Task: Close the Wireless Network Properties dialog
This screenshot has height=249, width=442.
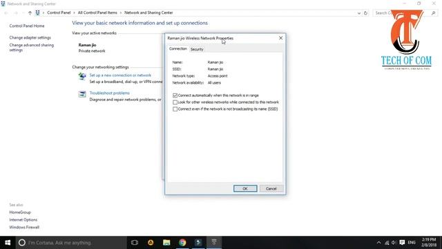Action: 281,38
